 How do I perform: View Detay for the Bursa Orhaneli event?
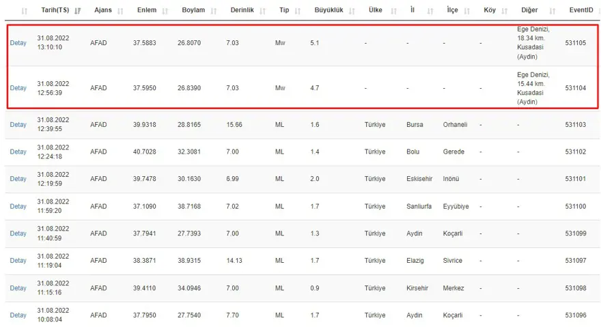(x=18, y=125)
